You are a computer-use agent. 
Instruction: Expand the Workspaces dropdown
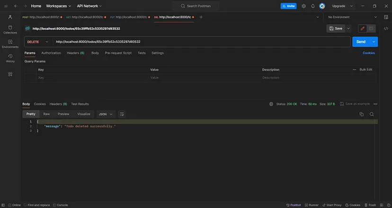coord(59,6)
